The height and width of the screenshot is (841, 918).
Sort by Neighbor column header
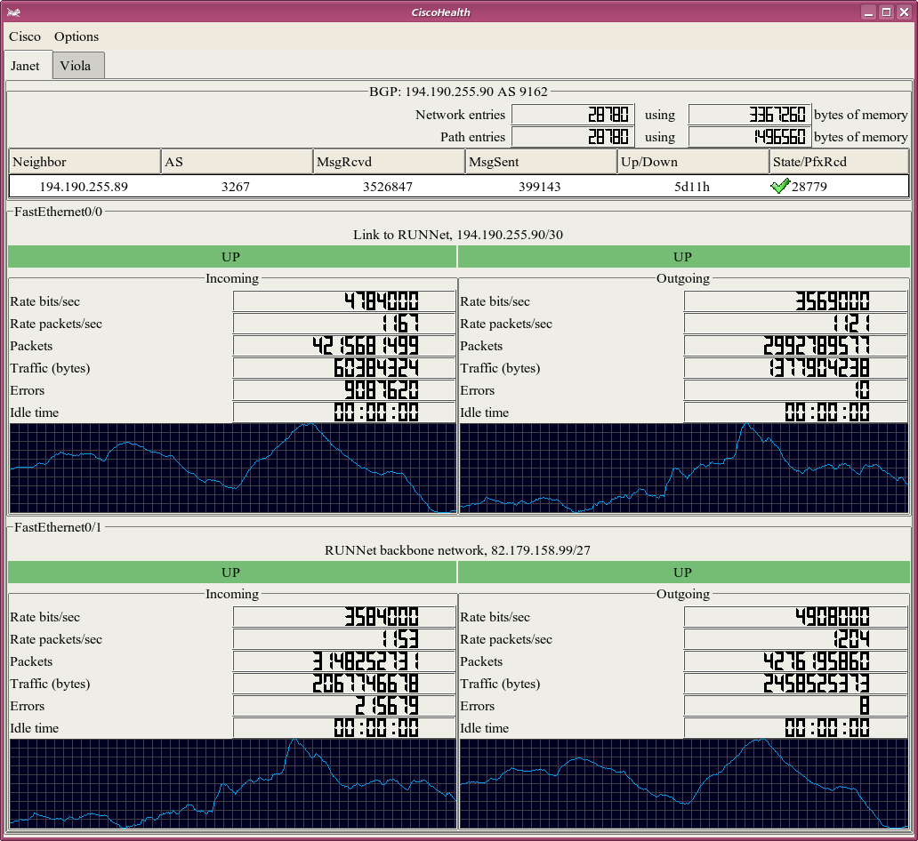coord(85,162)
